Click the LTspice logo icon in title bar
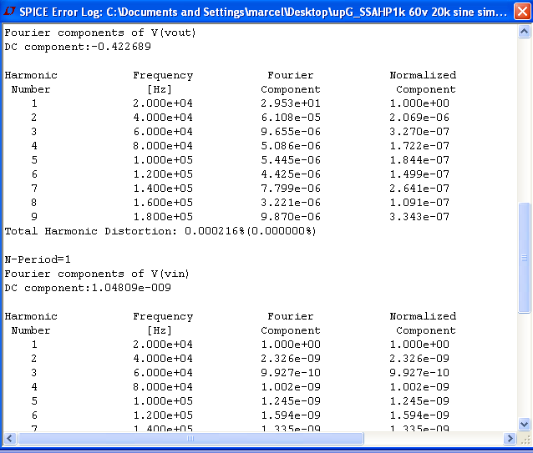 click(x=9, y=11)
